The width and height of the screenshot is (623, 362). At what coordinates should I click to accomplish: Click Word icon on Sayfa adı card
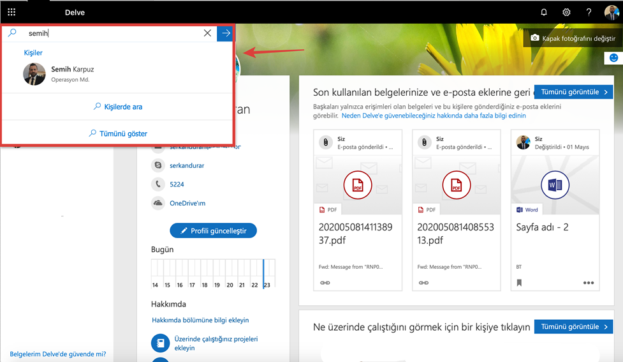tap(555, 185)
